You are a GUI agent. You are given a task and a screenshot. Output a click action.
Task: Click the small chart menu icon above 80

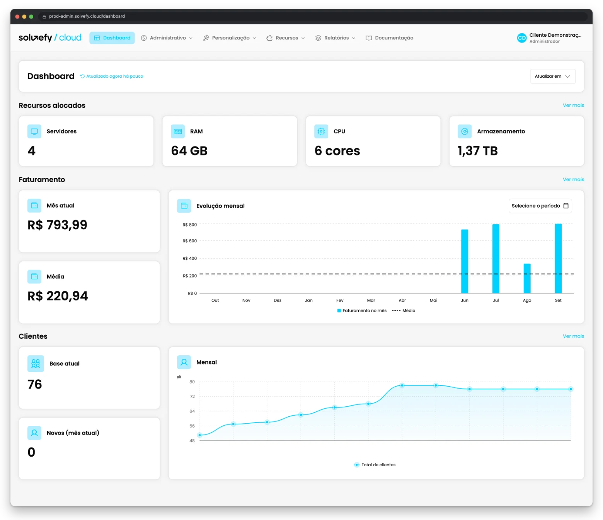(x=179, y=377)
